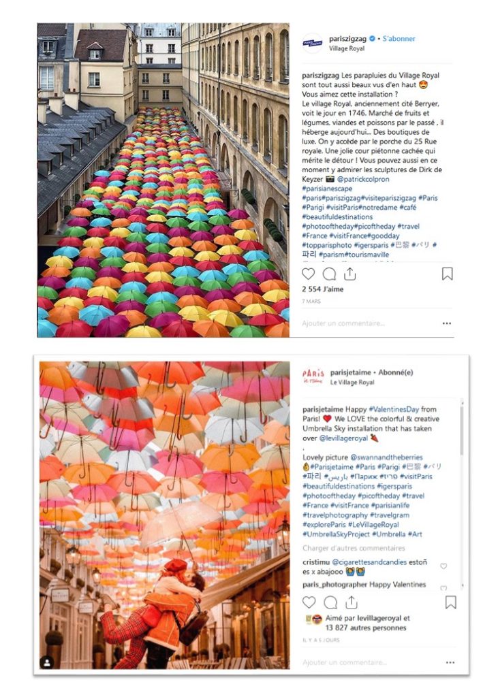Screen dimensions: 483x697
Task: Open the @patrickcolpron mention link
Action: tap(363, 179)
